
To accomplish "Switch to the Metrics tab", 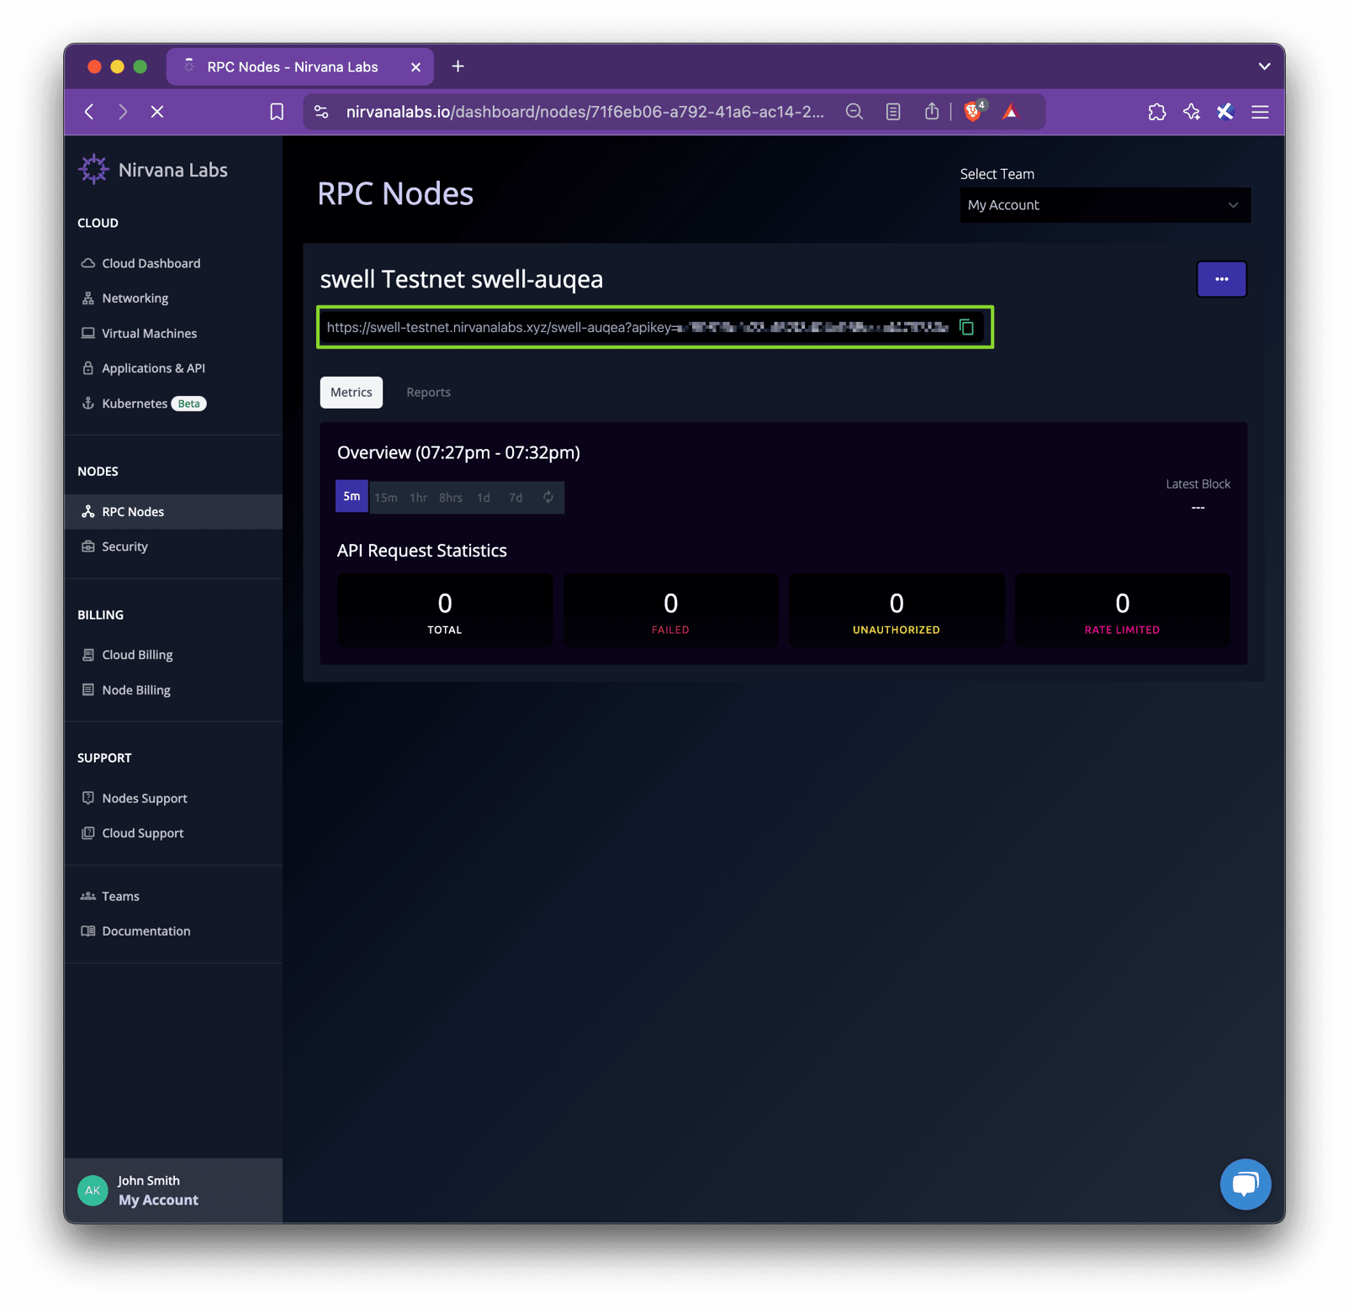I will [x=352, y=393].
